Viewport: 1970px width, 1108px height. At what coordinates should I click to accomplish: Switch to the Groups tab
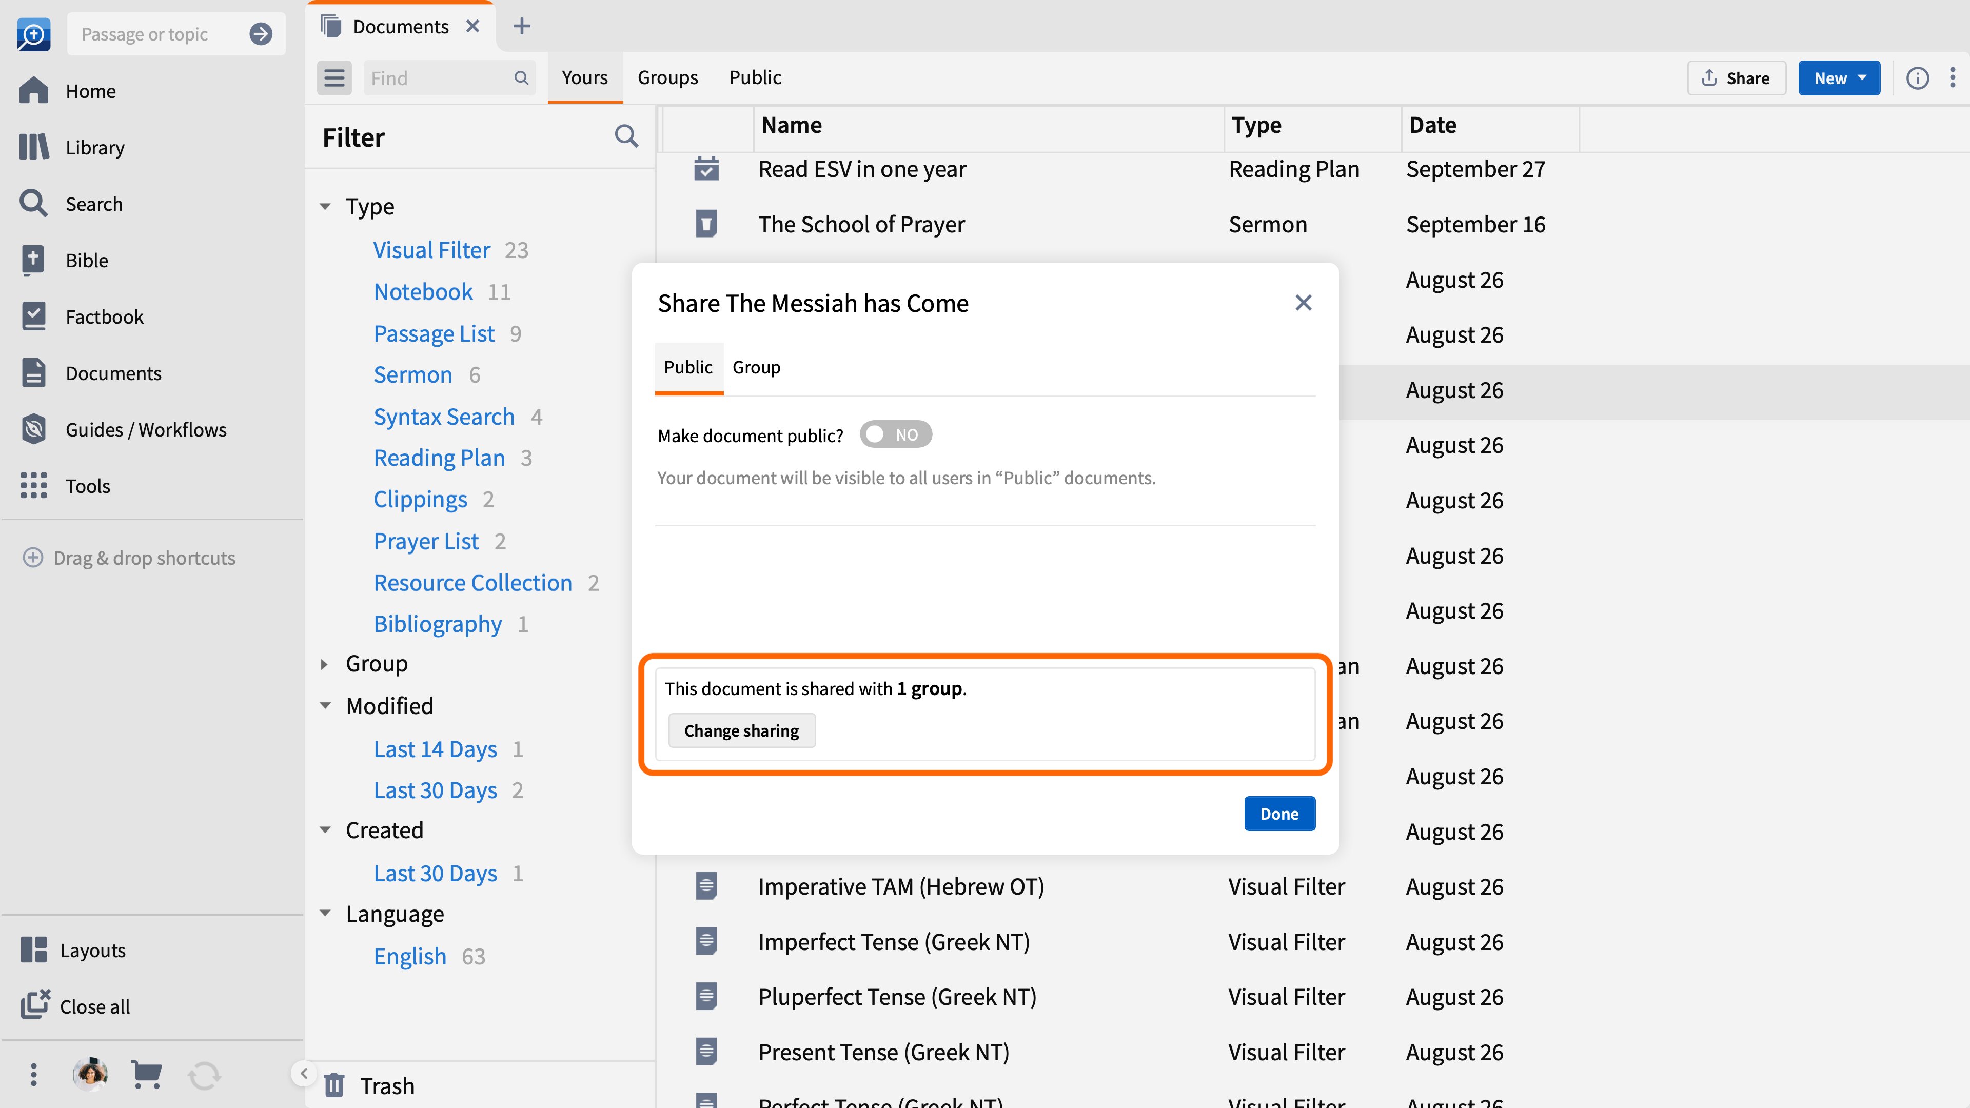point(667,77)
